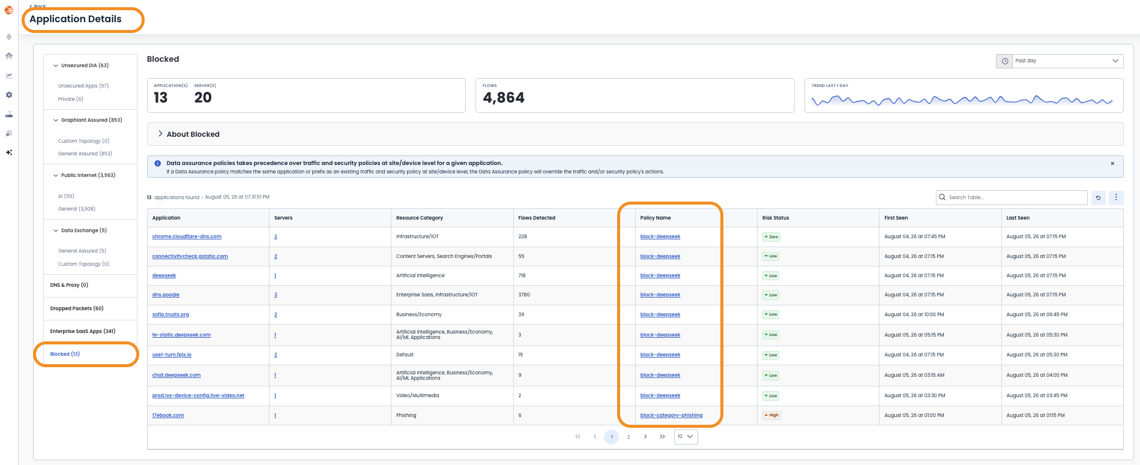Click the refresh table icon
Viewport: 1140px width, 465px height.
(x=1098, y=197)
